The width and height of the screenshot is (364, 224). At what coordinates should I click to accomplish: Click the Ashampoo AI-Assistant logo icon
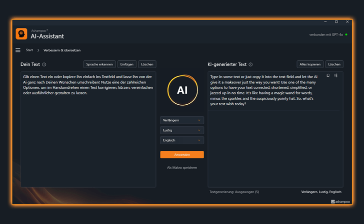[21, 34]
